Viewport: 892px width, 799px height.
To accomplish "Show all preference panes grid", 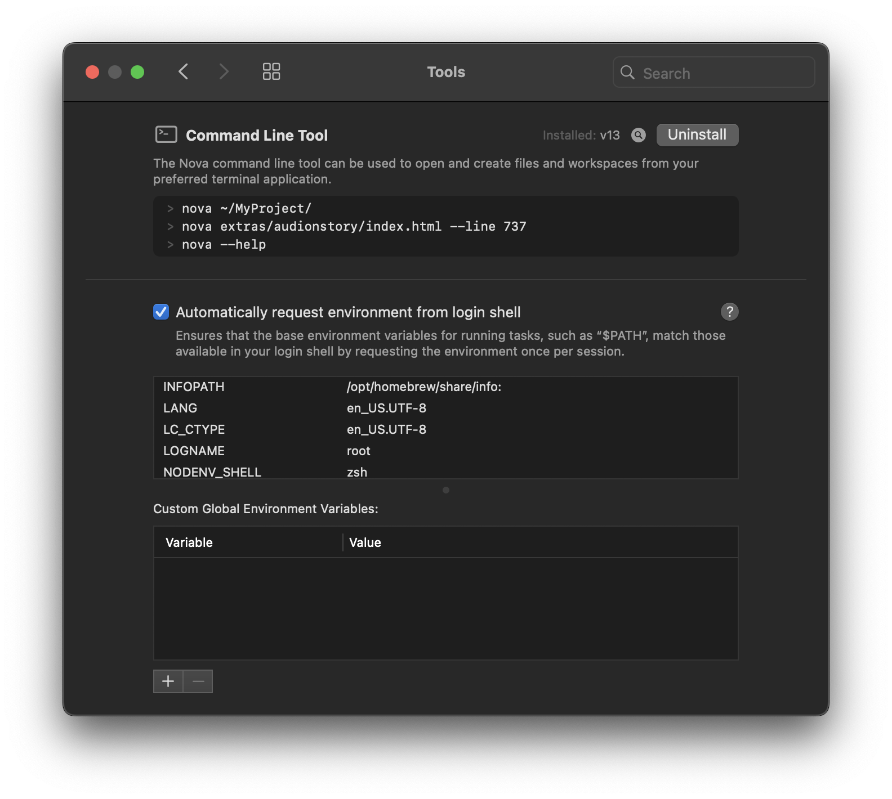I will (x=271, y=71).
